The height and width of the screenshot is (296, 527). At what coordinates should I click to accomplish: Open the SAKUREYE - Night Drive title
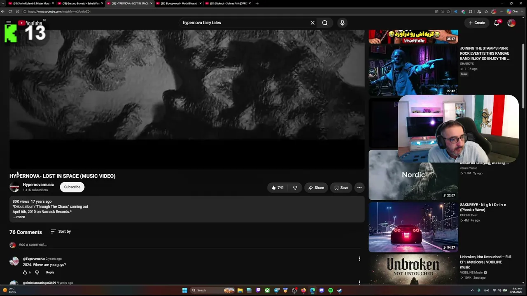pyautogui.click(x=483, y=207)
